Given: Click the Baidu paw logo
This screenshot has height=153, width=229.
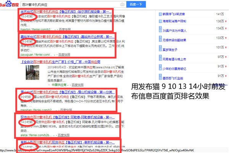Looking at the screenshot, I should 9,4.
